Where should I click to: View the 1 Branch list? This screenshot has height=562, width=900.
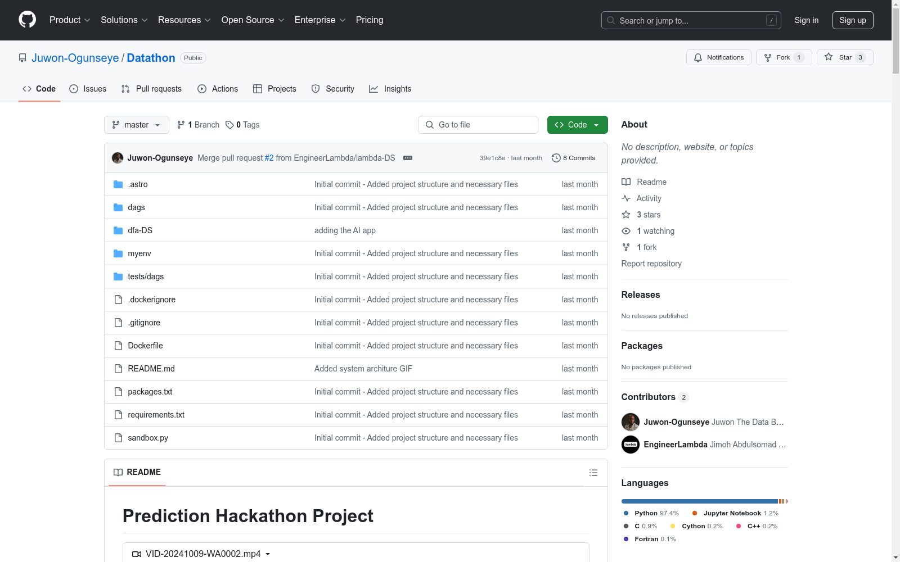point(198,125)
